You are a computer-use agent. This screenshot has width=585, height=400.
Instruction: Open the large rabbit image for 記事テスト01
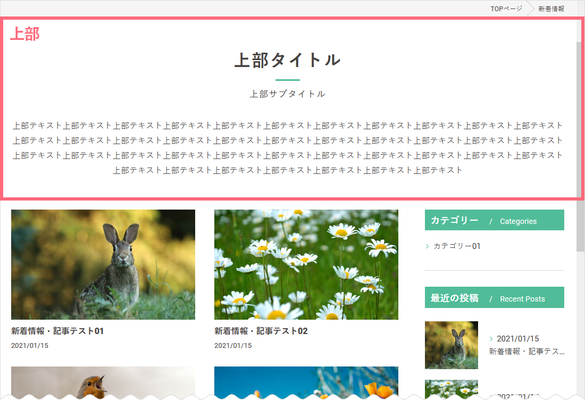pos(103,264)
